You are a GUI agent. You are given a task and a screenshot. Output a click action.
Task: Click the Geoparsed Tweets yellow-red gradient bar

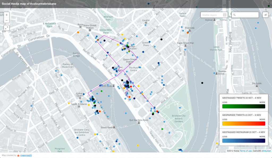244,123
